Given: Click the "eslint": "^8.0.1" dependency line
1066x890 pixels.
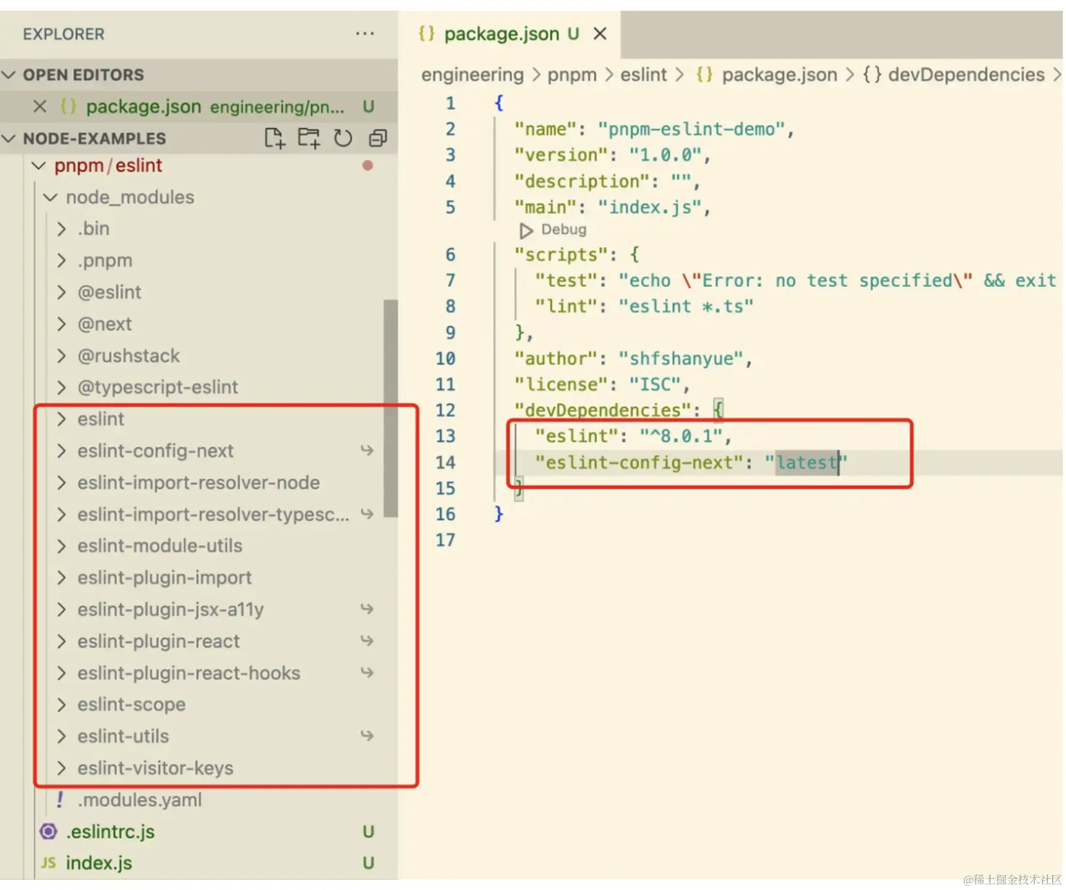Looking at the screenshot, I should coord(633,436).
